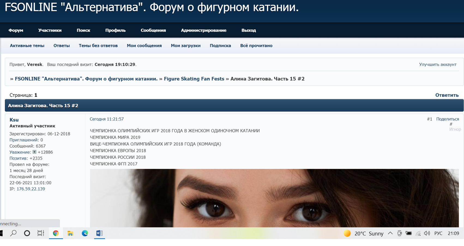Click text ЧЕМПИОНКА ЕВРОПЫ 2018
The image size is (464, 246).
pyautogui.click(x=118, y=151)
